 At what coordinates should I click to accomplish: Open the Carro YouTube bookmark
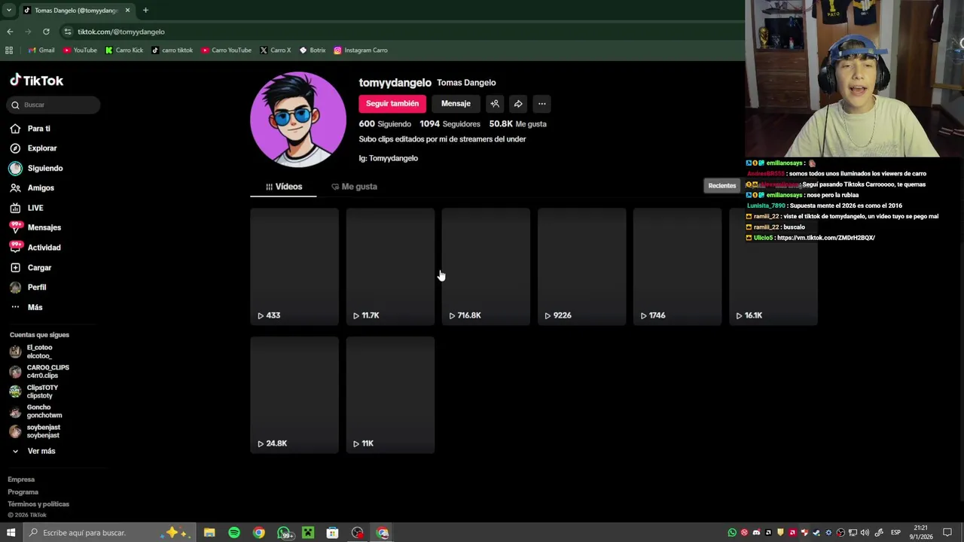[226, 50]
